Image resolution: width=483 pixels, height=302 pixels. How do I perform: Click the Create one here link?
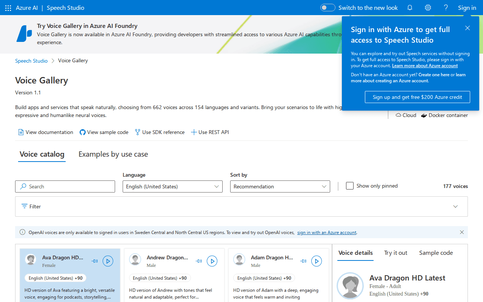[x=434, y=75]
